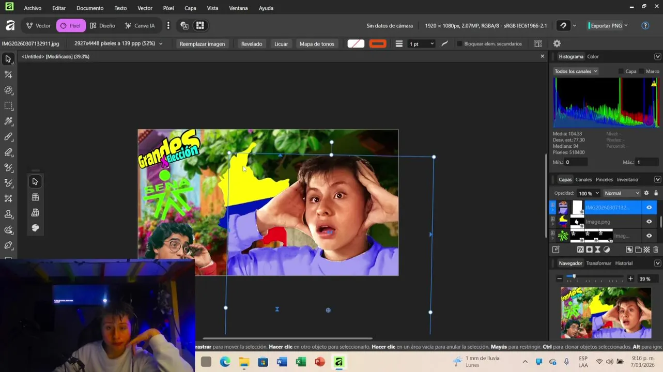Toggle the Capa checkbox in Histograma panel
The width and height of the screenshot is (663, 372).
point(621,71)
